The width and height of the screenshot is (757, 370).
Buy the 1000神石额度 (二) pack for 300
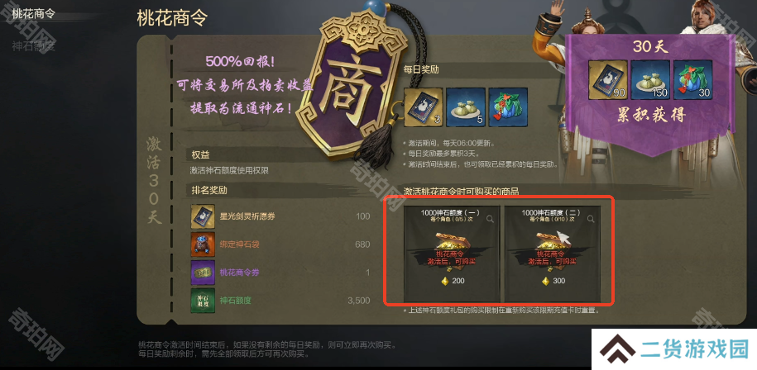click(x=553, y=254)
